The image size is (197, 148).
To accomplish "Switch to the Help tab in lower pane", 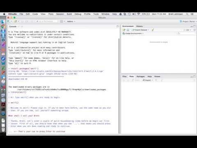I will pyautogui.click(x=149, y=76).
